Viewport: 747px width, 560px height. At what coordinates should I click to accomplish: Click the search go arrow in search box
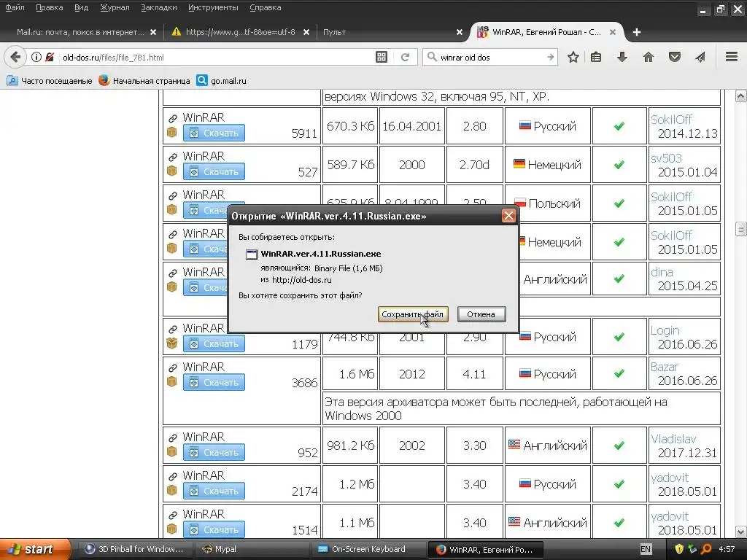550,57
